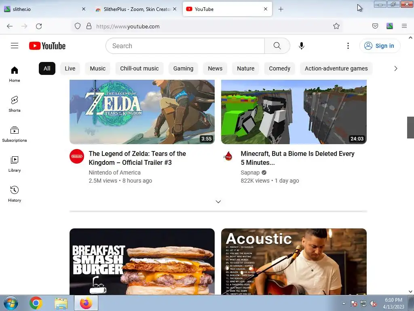Open the Windows Start button

click(11, 303)
